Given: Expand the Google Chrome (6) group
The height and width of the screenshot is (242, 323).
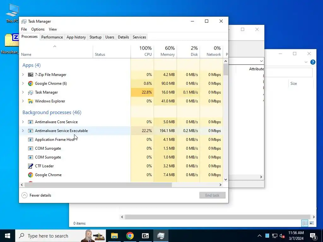Looking at the screenshot, I should (23, 83).
